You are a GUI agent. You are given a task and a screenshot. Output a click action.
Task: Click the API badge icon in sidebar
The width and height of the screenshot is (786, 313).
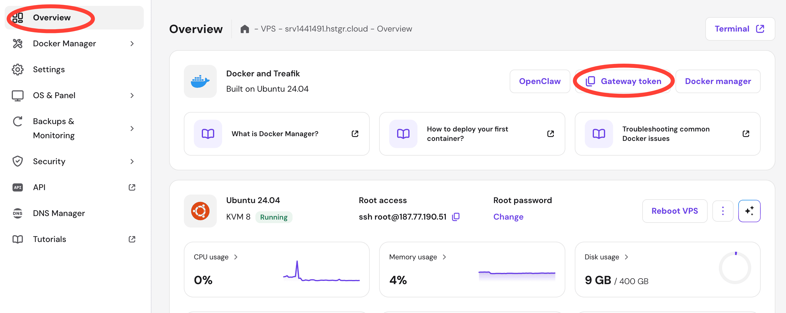coord(18,187)
